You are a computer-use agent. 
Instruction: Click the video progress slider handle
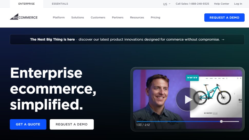tap(221, 122)
